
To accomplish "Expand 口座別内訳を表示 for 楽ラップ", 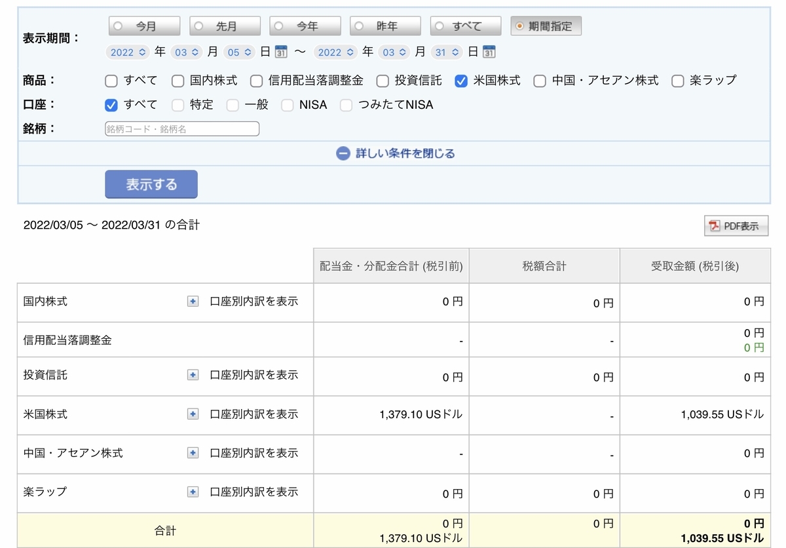I will click(253, 492).
